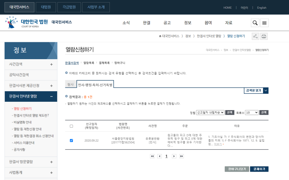
Task: Select the 각급법원 top tab
Action: pos(69,7)
